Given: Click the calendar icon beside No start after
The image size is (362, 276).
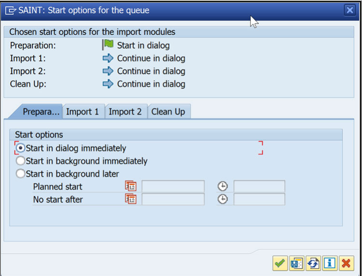Looking at the screenshot, I should coord(130,199).
